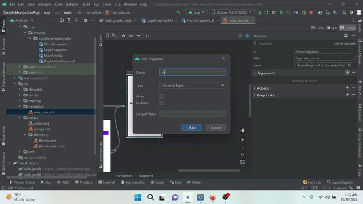This screenshot has width=363, height=204.
Task: Click Auto Arrange sparkle icon
Action: (x=147, y=36)
